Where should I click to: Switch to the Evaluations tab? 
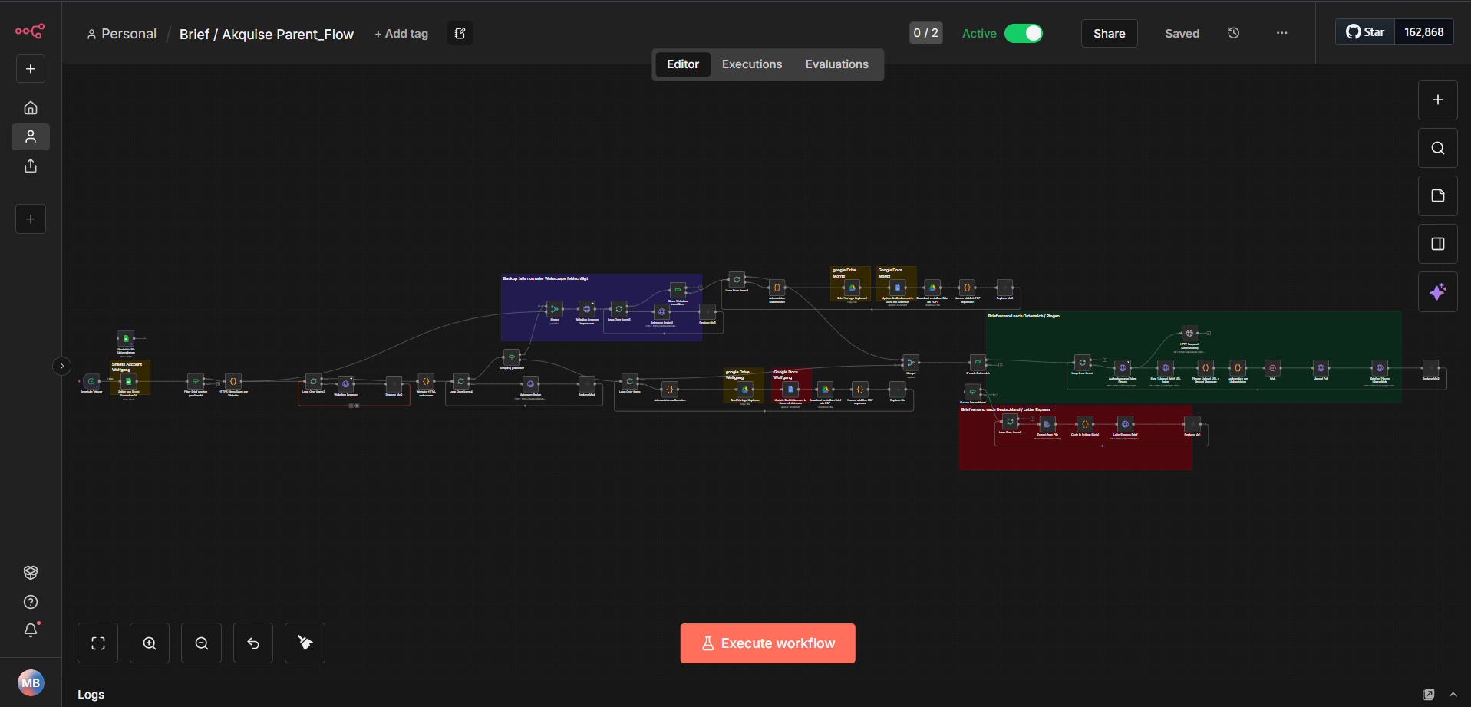[836, 64]
